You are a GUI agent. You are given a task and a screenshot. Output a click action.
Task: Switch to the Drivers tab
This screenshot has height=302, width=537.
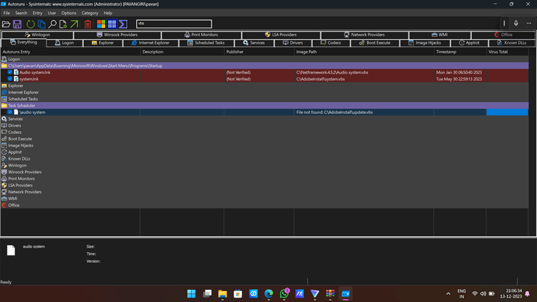293,43
